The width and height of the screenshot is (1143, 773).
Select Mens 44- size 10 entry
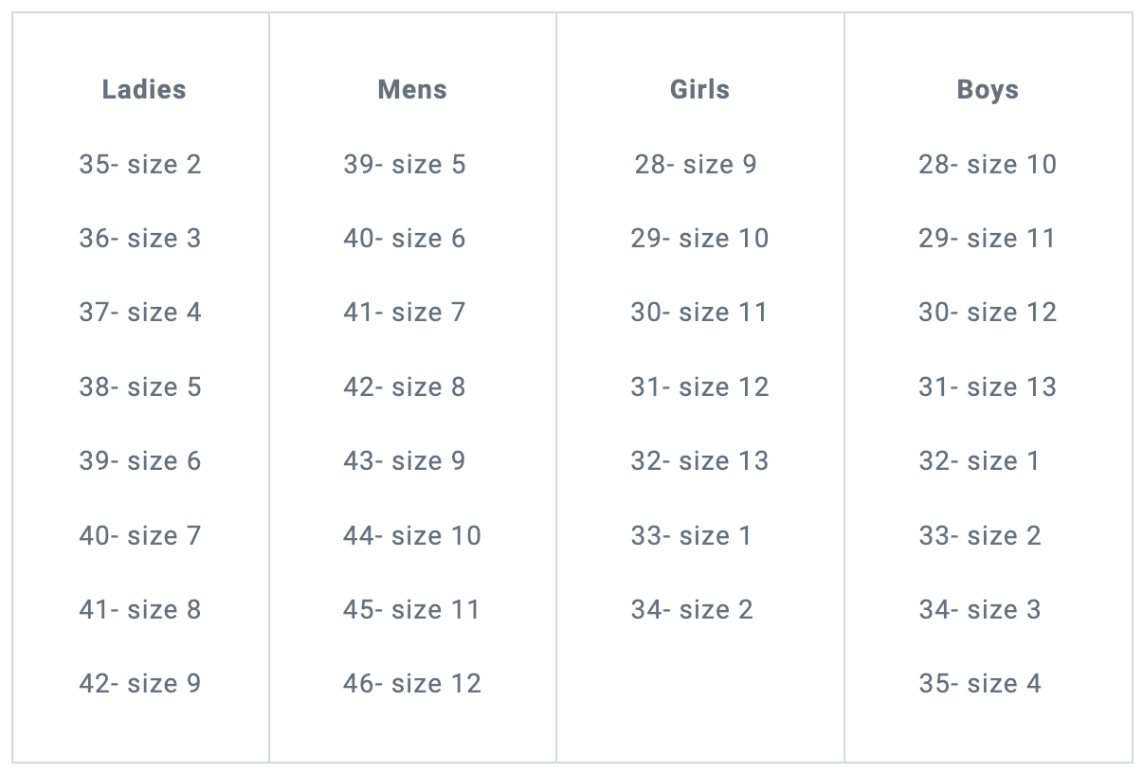coord(412,535)
